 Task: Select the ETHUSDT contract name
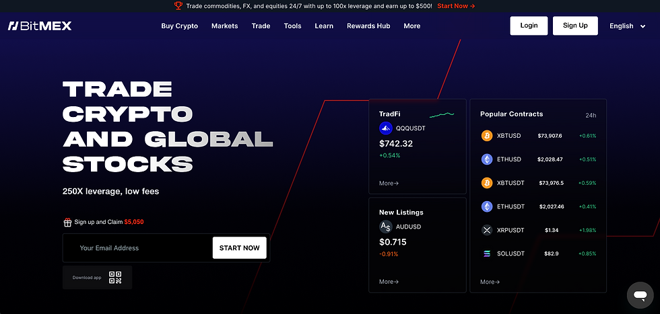[x=510, y=206]
